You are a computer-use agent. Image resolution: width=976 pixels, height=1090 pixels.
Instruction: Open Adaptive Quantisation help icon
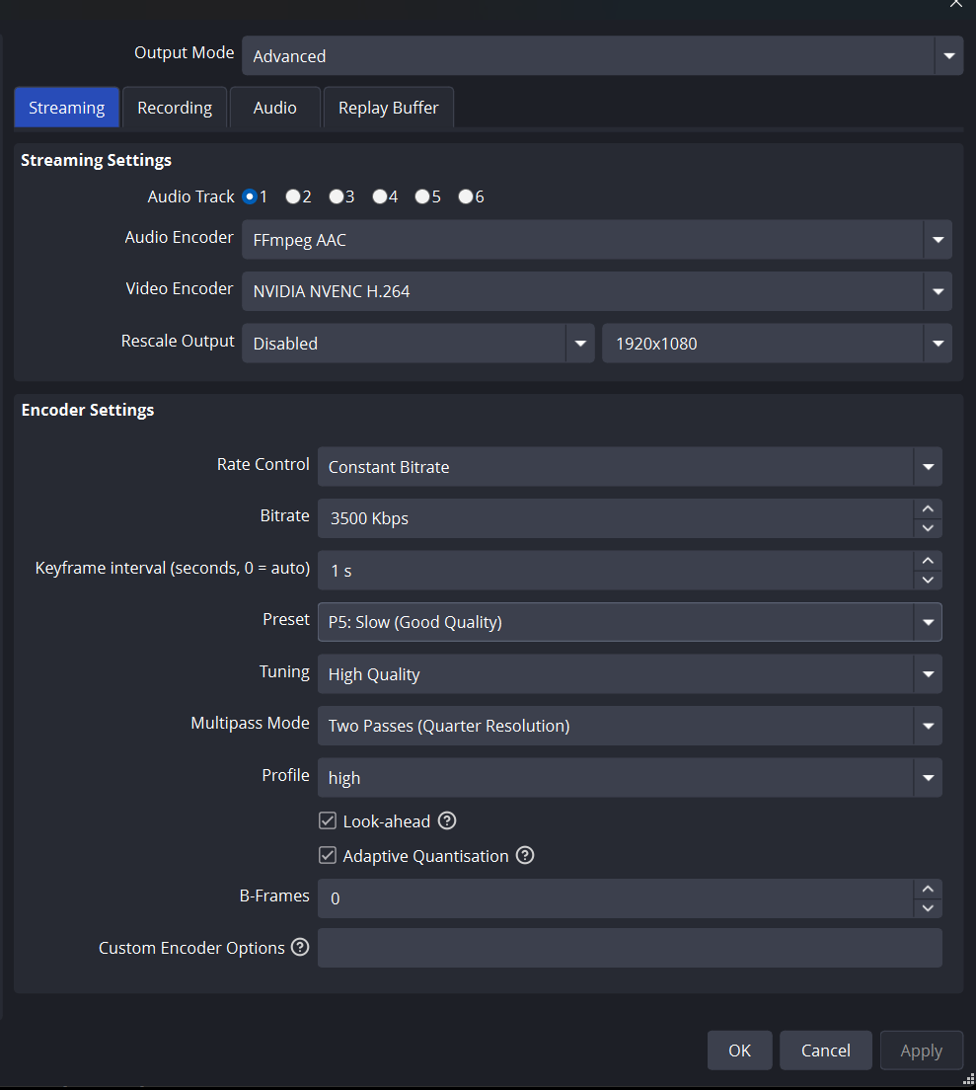525,856
